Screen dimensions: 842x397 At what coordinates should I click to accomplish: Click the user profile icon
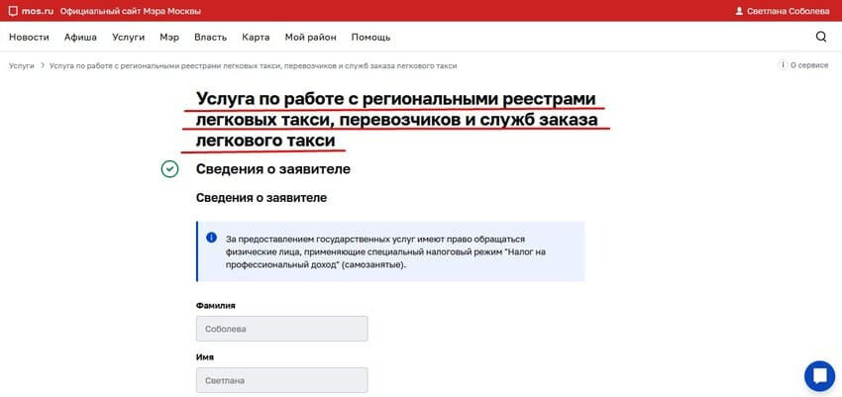739,11
